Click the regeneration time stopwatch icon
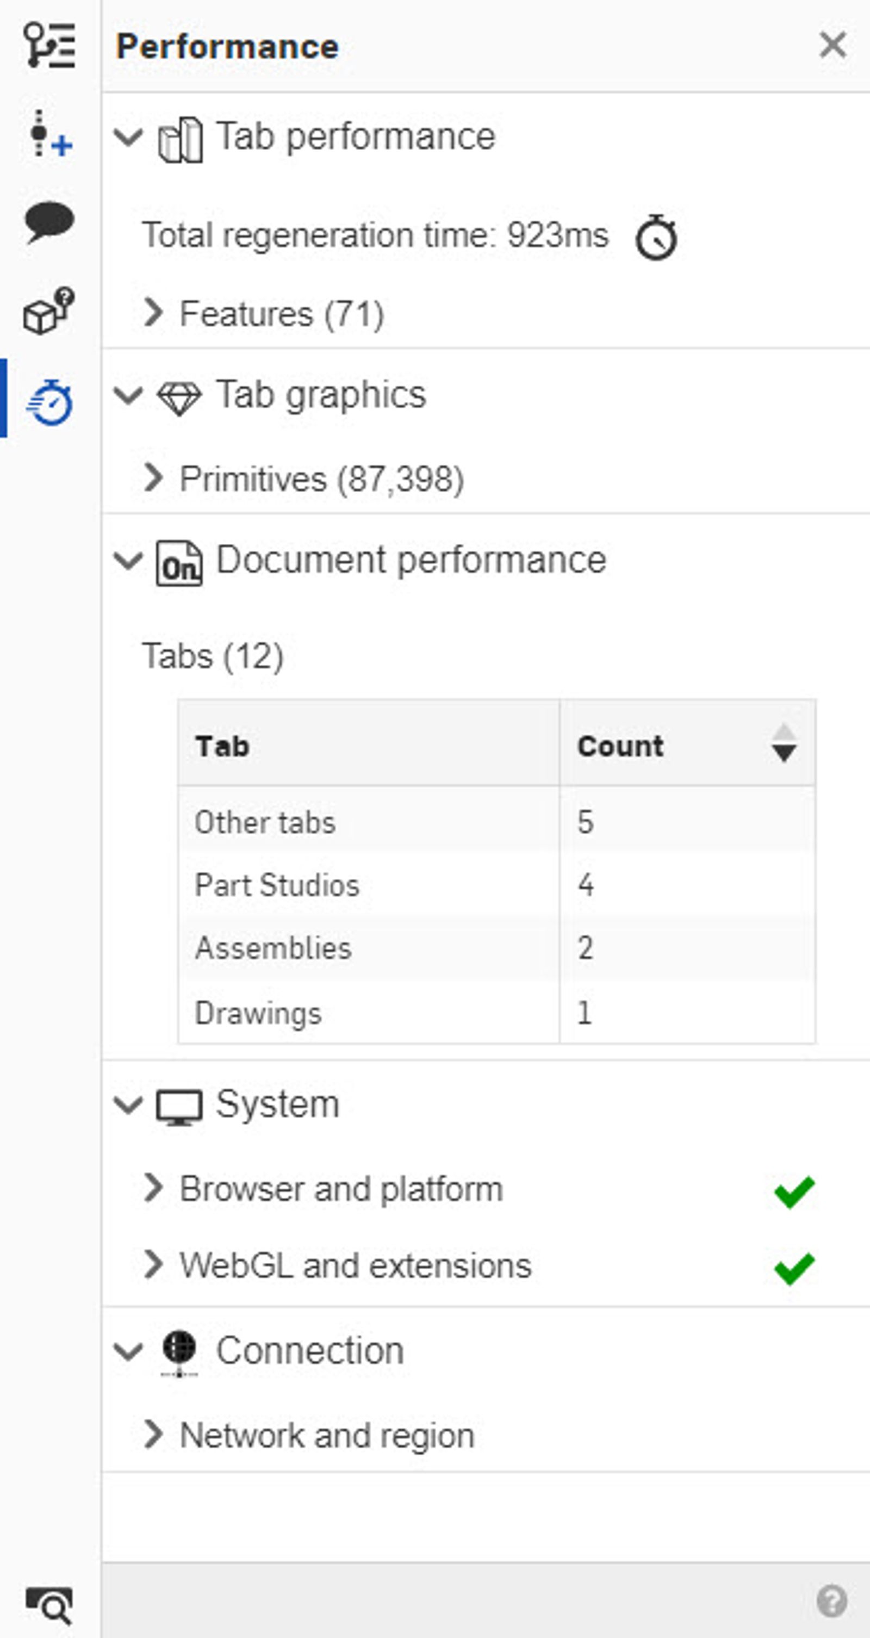 click(x=656, y=238)
